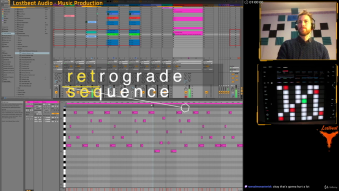The height and width of the screenshot is (191, 339).
Task: Toggle the red arm button on wide track
Action: tap(186, 97)
